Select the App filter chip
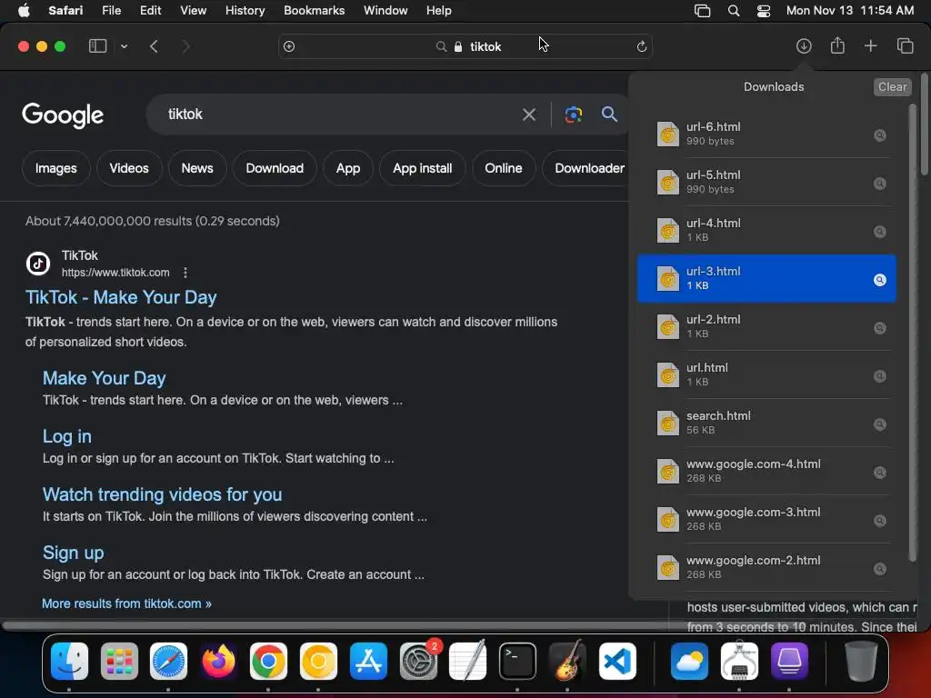This screenshot has width=931, height=698. (348, 168)
